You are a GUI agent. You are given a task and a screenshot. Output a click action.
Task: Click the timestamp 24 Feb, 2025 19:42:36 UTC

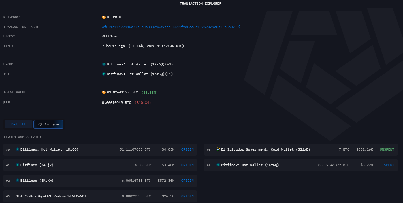156,46
